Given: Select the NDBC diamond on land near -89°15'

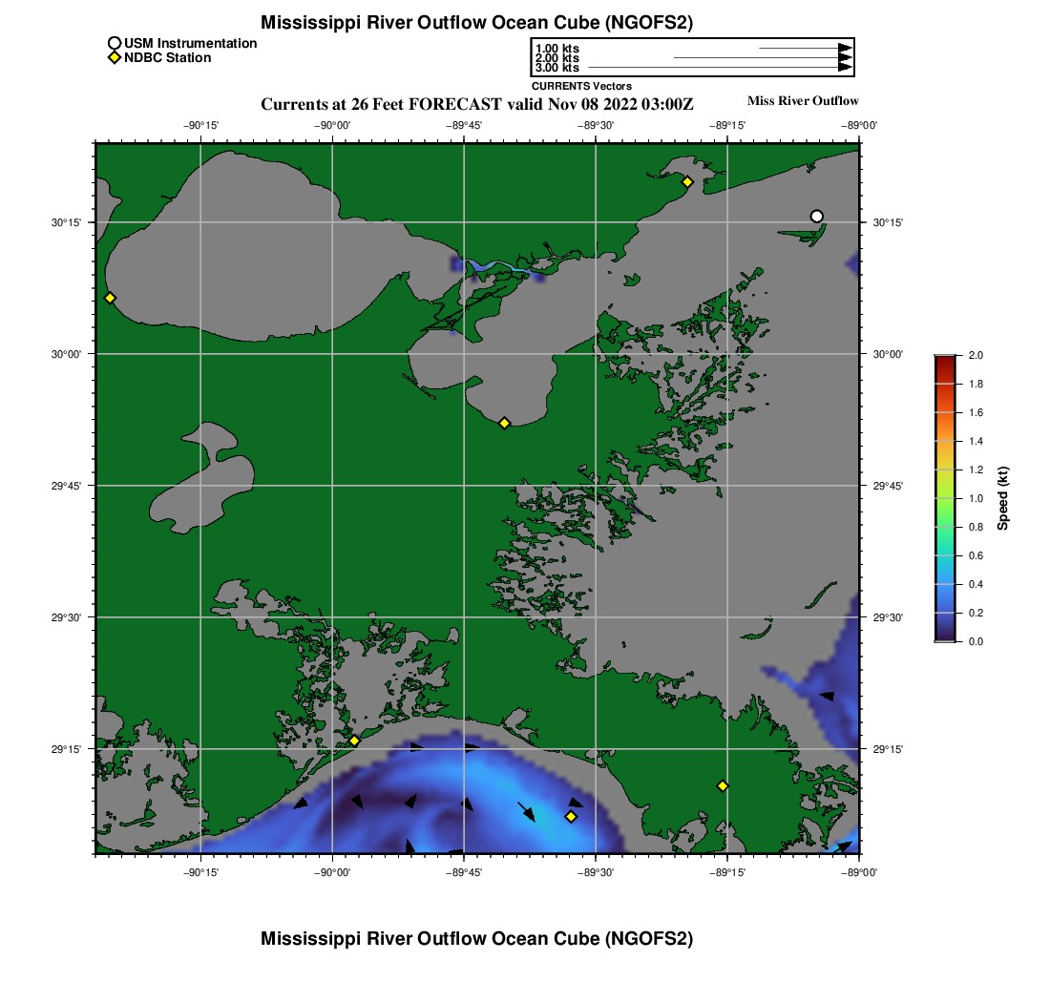Looking at the screenshot, I should [723, 785].
